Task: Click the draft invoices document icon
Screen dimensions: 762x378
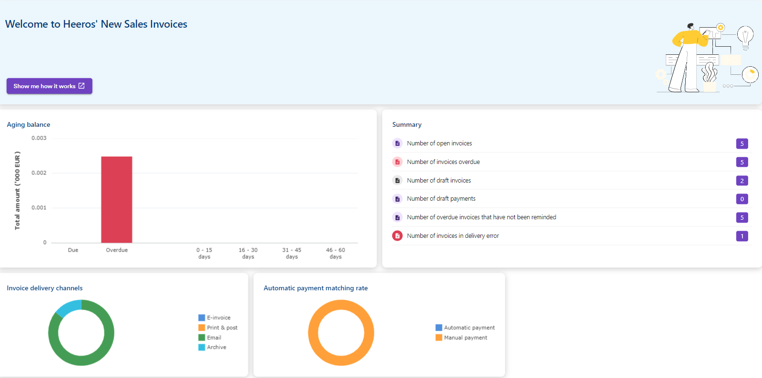Action: click(x=397, y=181)
